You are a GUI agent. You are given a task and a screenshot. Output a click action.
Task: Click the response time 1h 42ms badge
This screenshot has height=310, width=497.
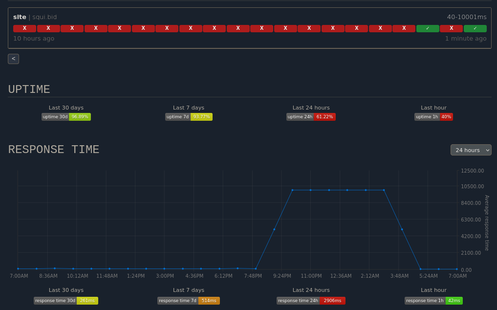[433, 301]
